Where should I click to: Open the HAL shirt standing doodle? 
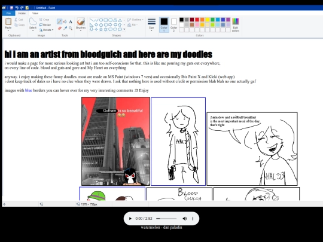[x=178, y=142]
